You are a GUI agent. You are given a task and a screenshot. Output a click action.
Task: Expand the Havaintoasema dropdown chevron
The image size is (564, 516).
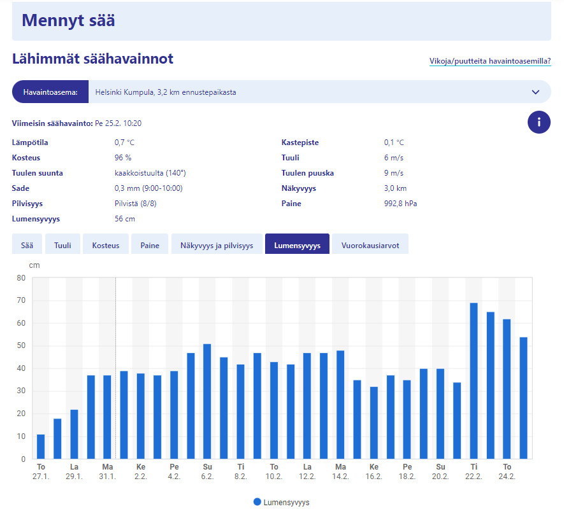[x=535, y=92]
